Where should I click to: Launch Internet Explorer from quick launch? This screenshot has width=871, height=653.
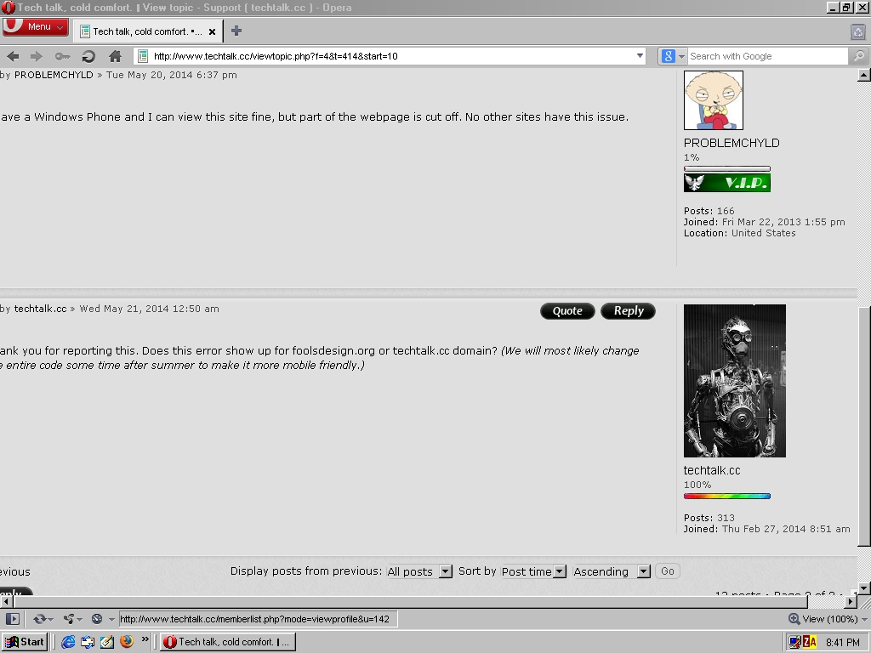(68, 642)
